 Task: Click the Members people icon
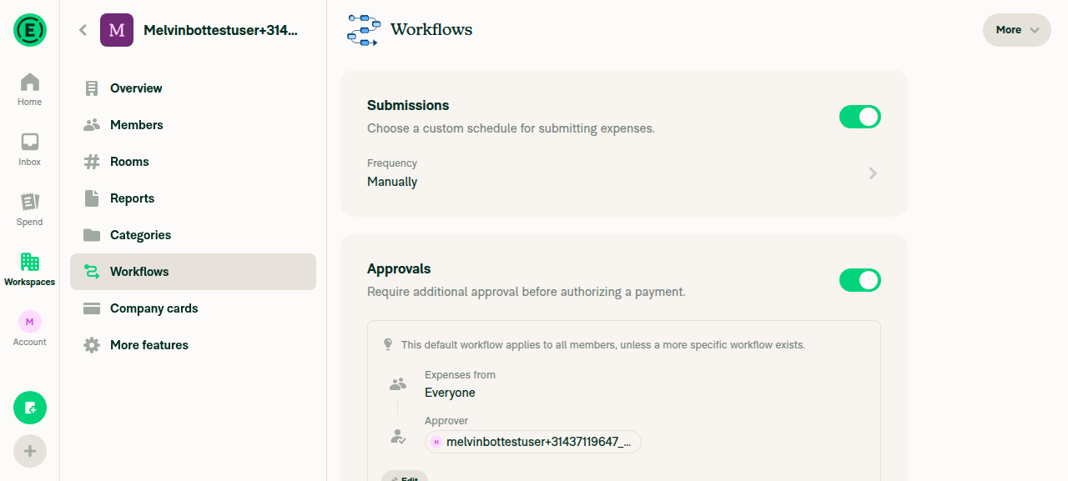(x=92, y=125)
